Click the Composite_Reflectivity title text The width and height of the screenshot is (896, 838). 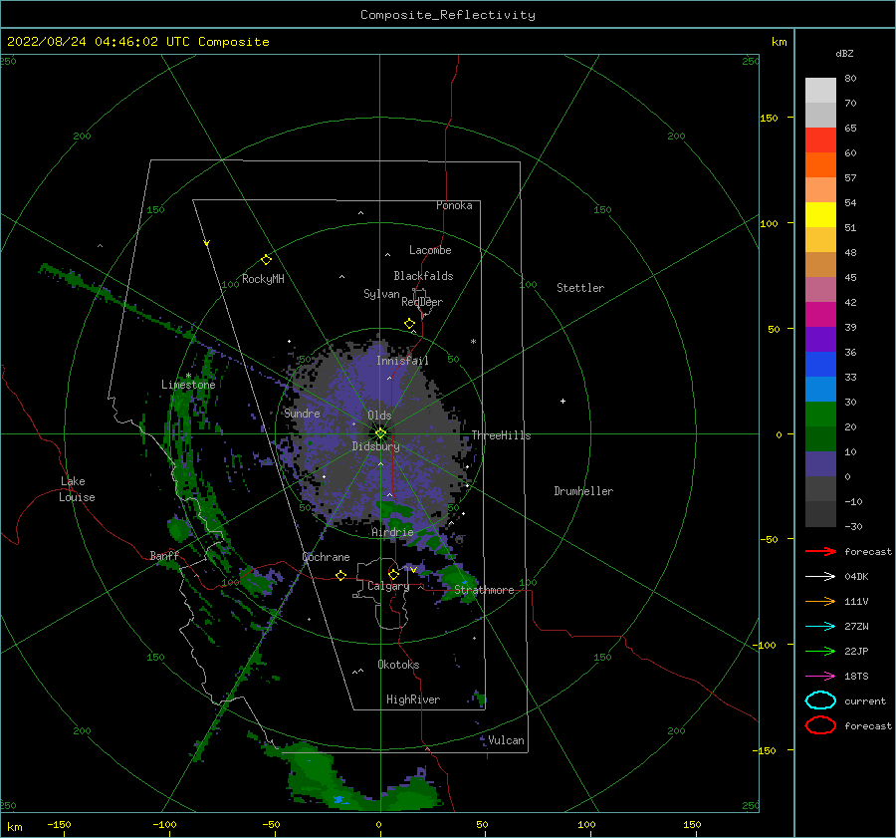pyautogui.click(x=448, y=15)
